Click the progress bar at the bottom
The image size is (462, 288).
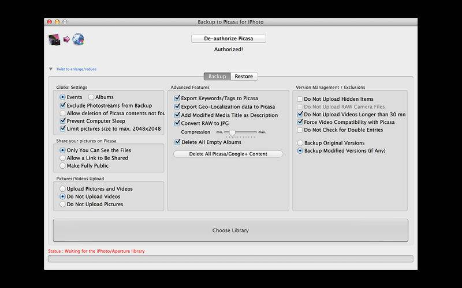point(230,259)
